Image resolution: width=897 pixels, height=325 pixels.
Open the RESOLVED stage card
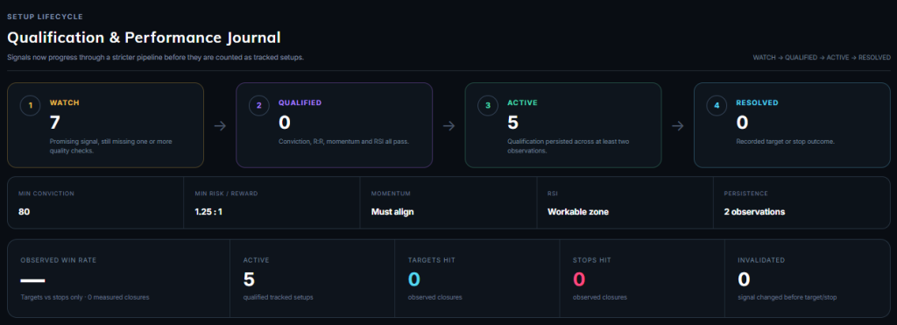coord(792,125)
